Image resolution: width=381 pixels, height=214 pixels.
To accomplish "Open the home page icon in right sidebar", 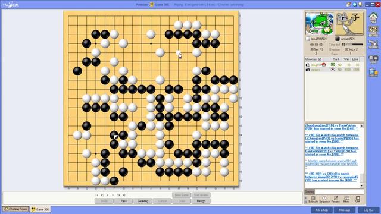I will (x=373, y=18).
